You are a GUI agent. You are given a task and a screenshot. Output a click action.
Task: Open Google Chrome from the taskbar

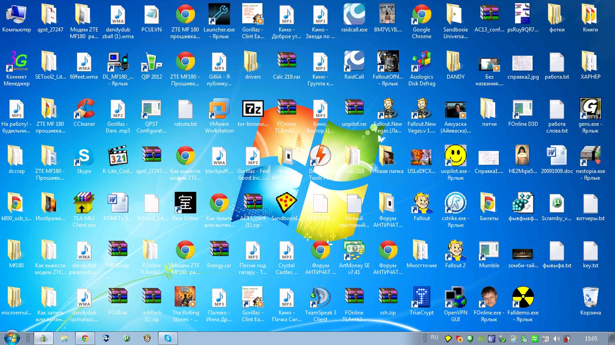pyautogui.click(x=85, y=338)
